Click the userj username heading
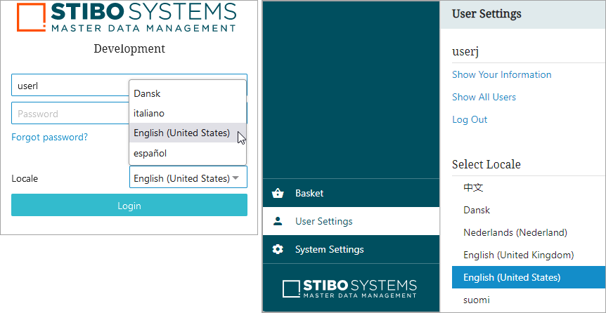This screenshot has width=606, height=313. (465, 52)
